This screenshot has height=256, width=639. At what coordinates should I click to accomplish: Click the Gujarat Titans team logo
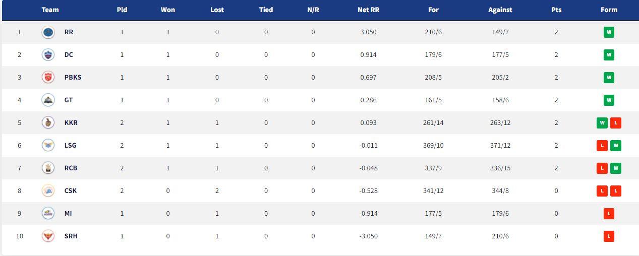coord(48,100)
